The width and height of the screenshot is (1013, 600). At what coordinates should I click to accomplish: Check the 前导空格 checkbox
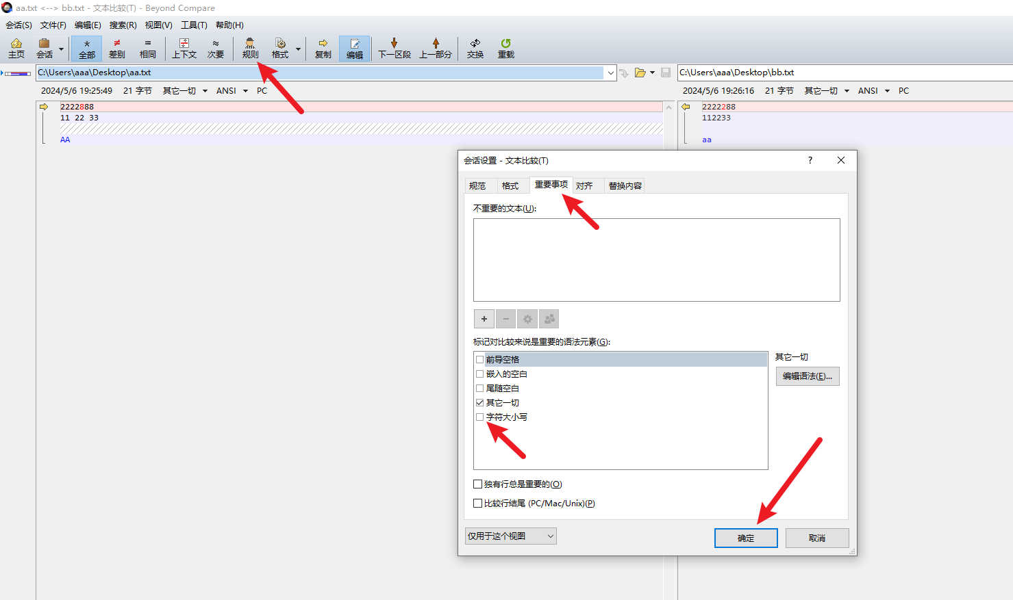point(480,360)
